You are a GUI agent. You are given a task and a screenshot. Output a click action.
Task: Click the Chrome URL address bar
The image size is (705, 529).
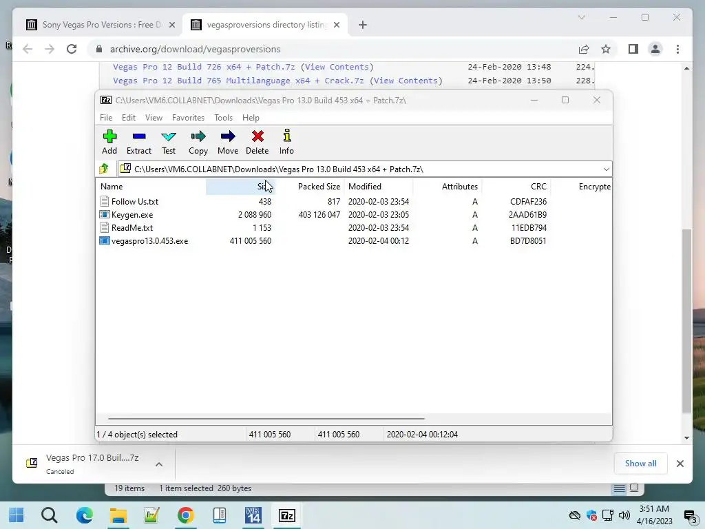click(333, 49)
